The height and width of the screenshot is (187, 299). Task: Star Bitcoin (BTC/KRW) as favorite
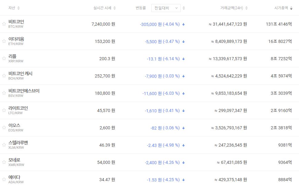point(4,24)
